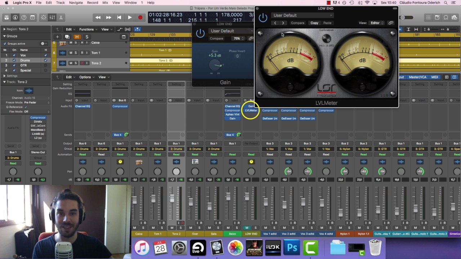Toggle power on the LVLMeter plugin
The image size is (461, 259).
coord(263,17)
